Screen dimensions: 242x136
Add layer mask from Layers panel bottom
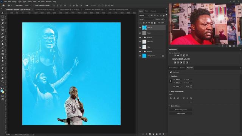click(150, 134)
